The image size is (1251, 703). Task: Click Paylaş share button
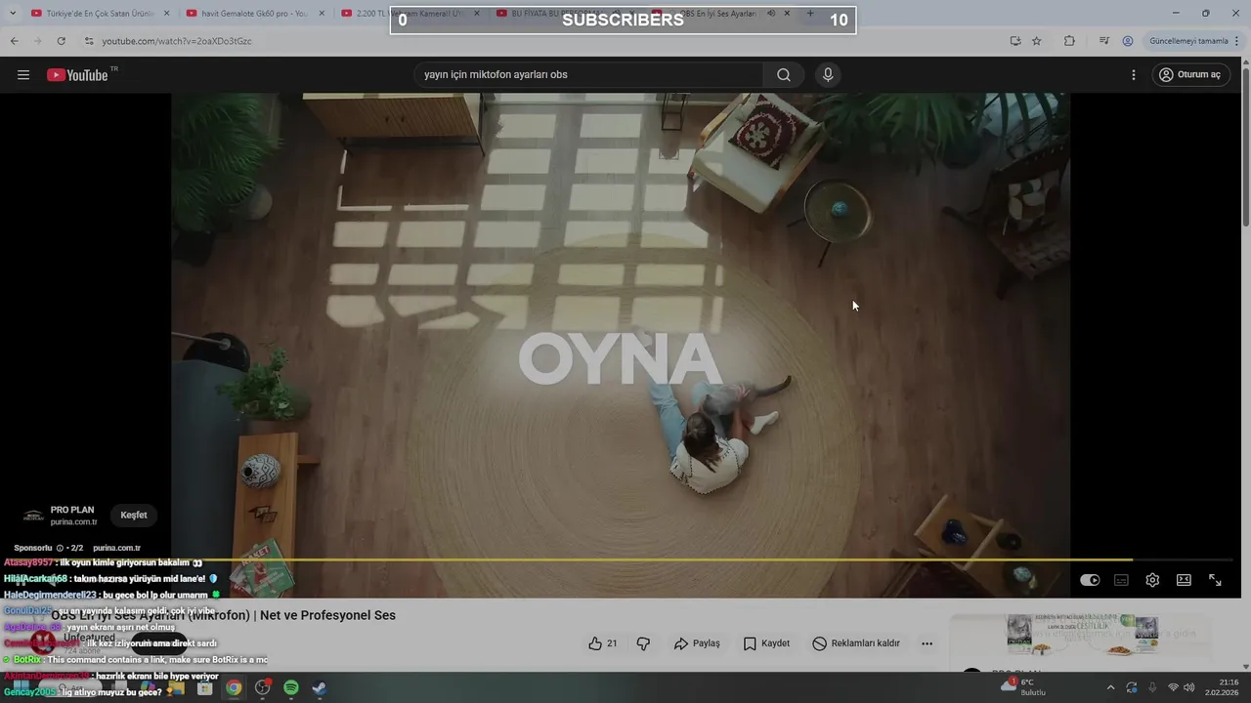(x=697, y=643)
